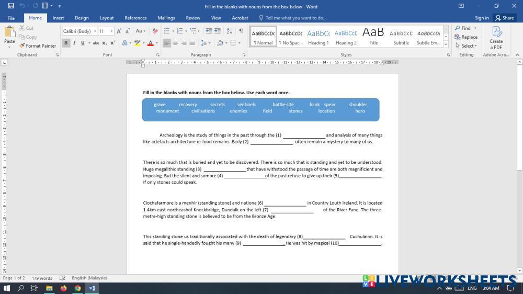Apply strikethrough formatting

[96, 43]
